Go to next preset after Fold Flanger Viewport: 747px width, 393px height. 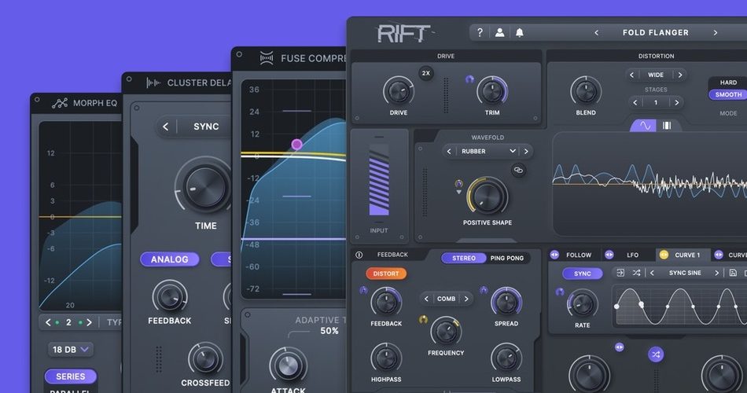(715, 33)
